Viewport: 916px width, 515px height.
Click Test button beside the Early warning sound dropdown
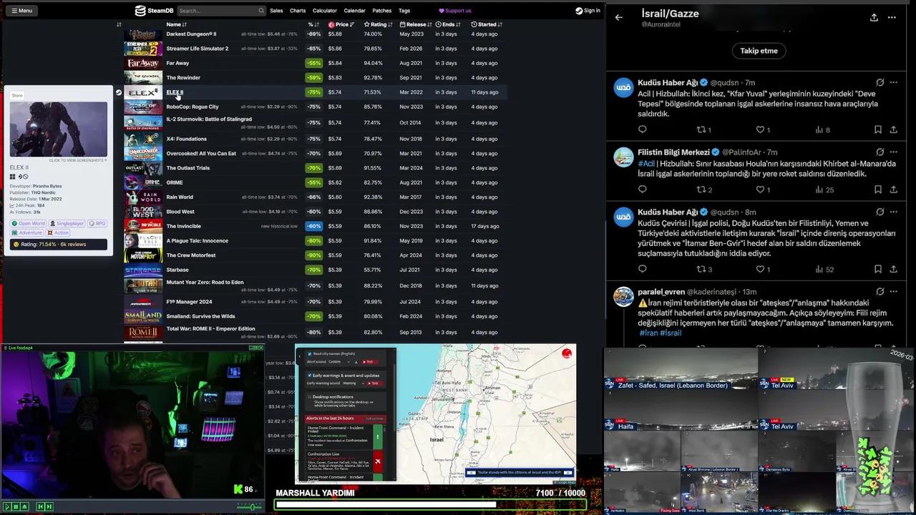373,383
